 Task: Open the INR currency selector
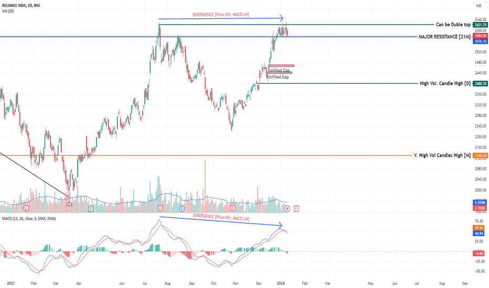tap(479, 6)
